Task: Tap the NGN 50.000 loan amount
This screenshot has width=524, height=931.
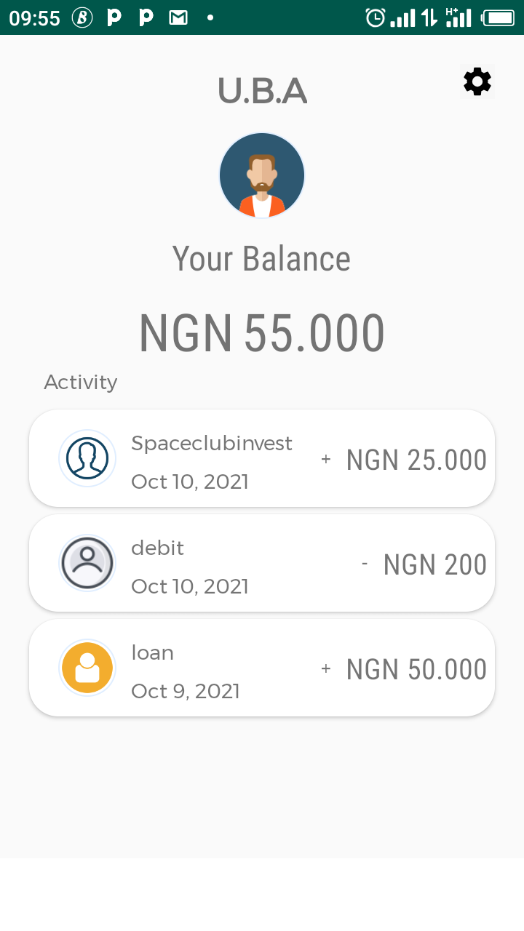Action: (416, 669)
